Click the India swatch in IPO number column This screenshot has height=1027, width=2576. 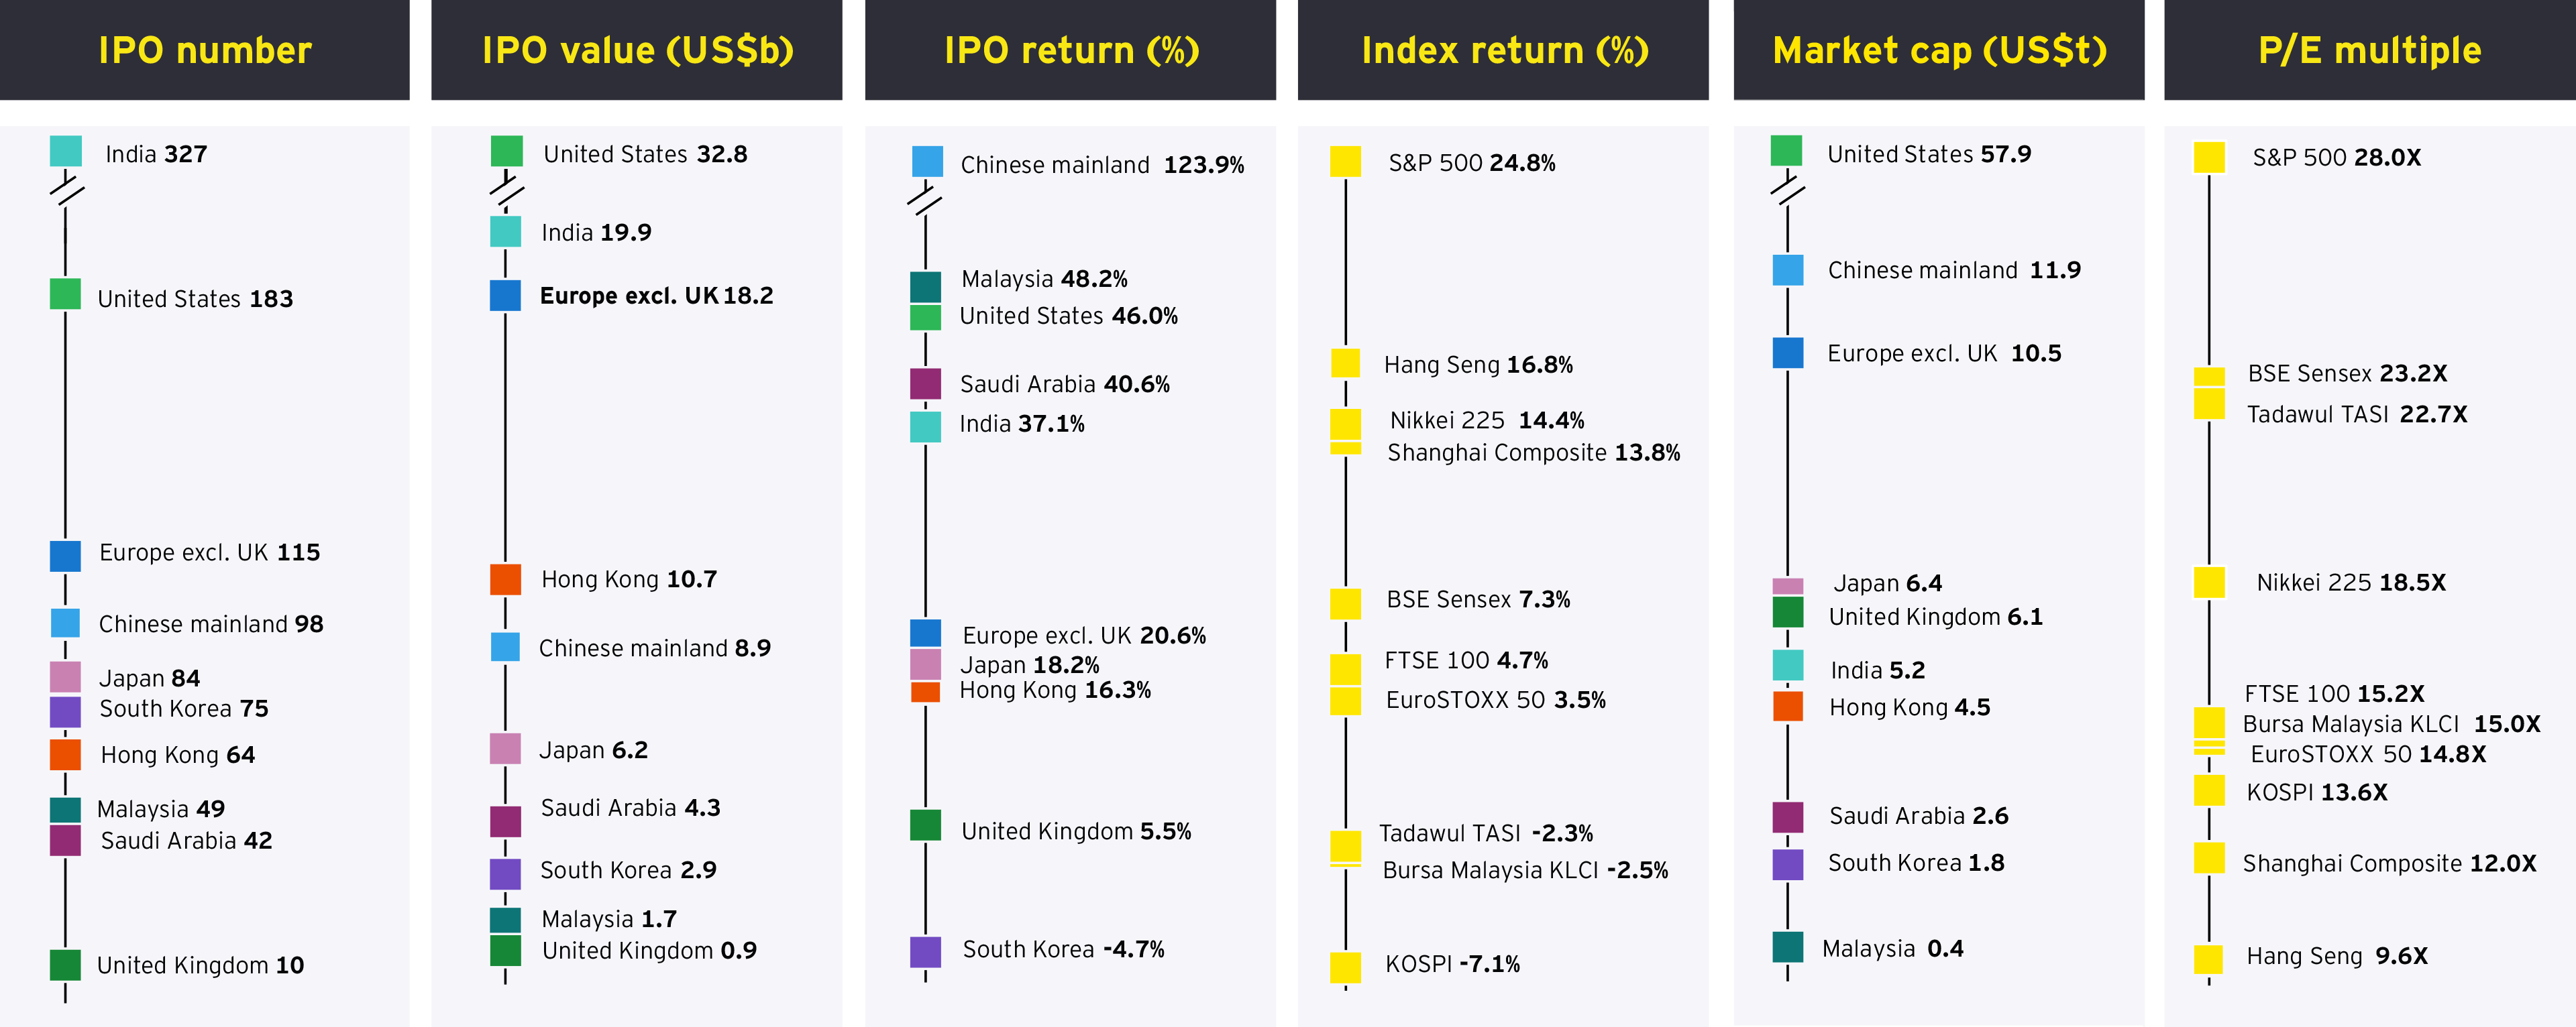coord(66,152)
